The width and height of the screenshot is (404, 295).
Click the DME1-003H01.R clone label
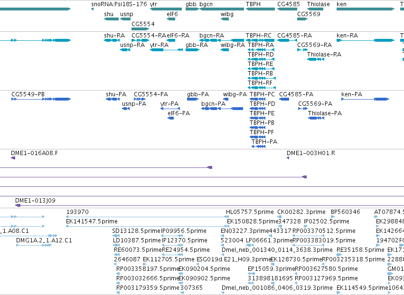tap(311, 153)
